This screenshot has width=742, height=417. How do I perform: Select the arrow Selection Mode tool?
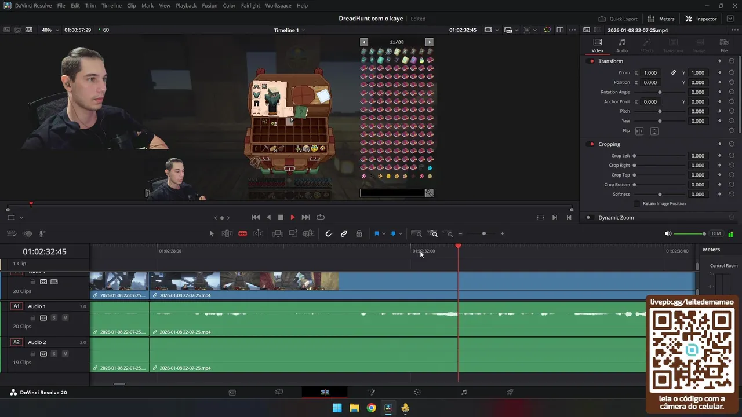pyautogui.click(x=212, y=233)
